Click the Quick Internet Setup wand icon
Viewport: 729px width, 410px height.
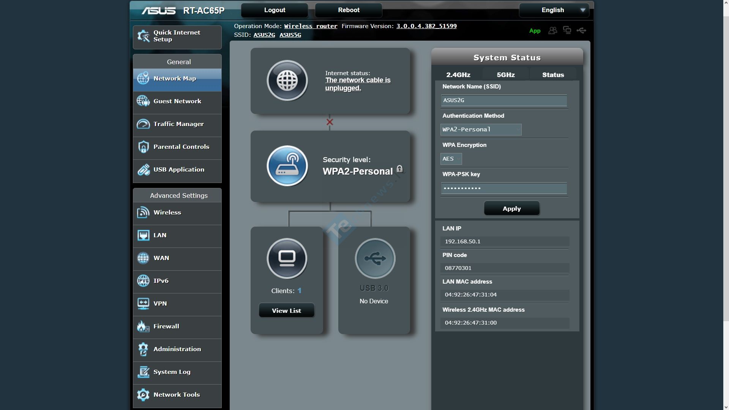pyautogui.click(x=144, y=36)
